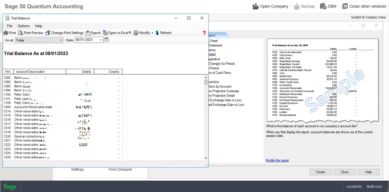
Task: Open the DBM tool
Action: pyautogui.click(x=328, y=6)
